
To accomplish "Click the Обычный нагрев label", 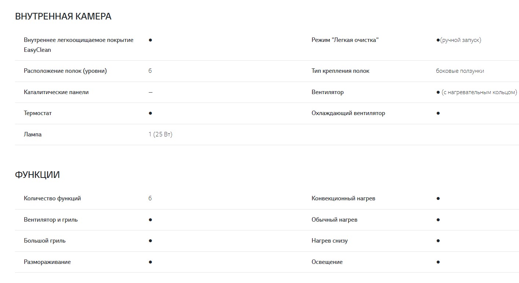I will tap(334, 220).
